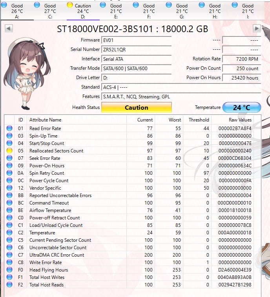Click the Drive Letter field D:
The image size is (270, 297).
pyautogui.click(x=137, y=78)
